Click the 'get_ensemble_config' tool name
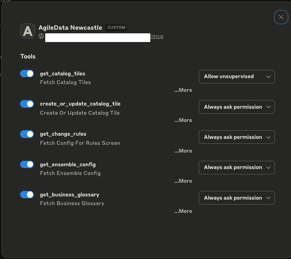The height and width of the screenshot is (259, 291). click(x=68, y=164)
